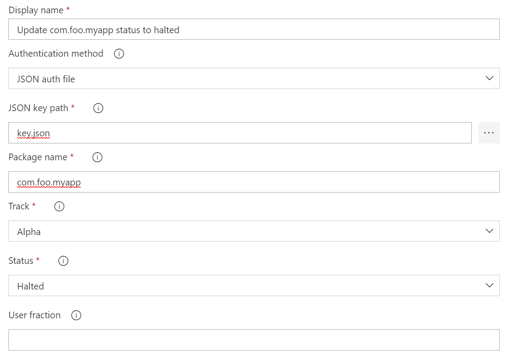Open the Authentication method info tooltip
Viewport: 509px width, 355px height.
point(119,54)
